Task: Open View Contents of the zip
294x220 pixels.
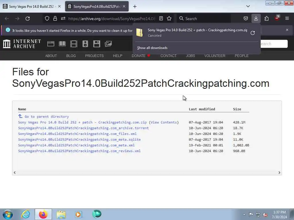Action: pyautogui.click(x=164, y=122)
